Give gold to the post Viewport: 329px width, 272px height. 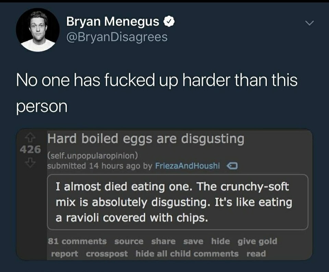[x=257, y=241]
